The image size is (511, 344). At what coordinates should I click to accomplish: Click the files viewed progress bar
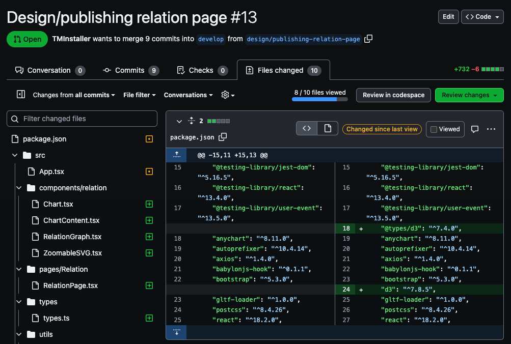pyautogui.click(x=320, y=99)
